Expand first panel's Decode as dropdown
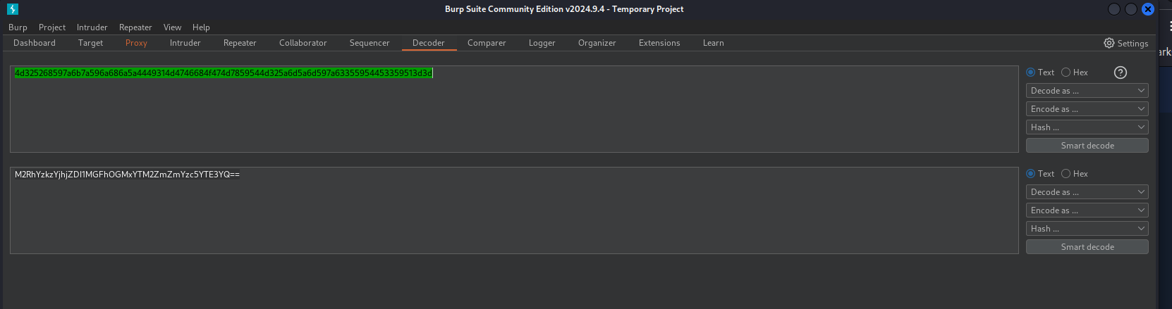1172x309 pixels. click(1087, 91)
